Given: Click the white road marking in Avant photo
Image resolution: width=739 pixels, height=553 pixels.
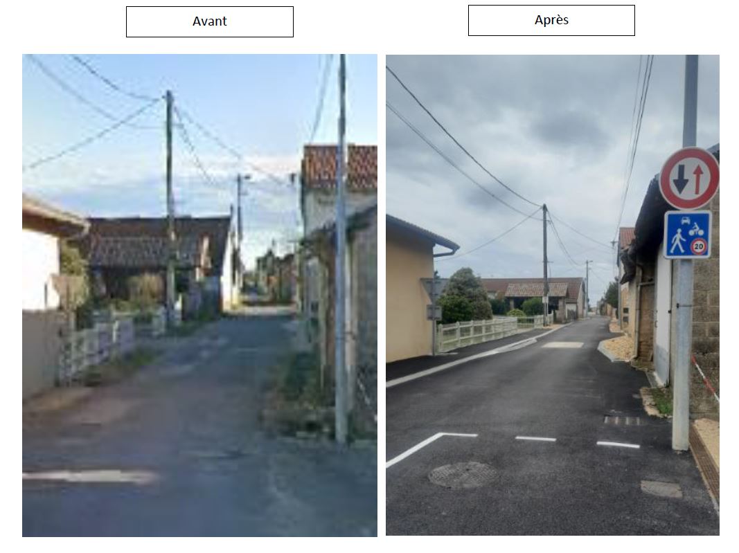Looking at the screenshot, I should click(x=89, y=477).
